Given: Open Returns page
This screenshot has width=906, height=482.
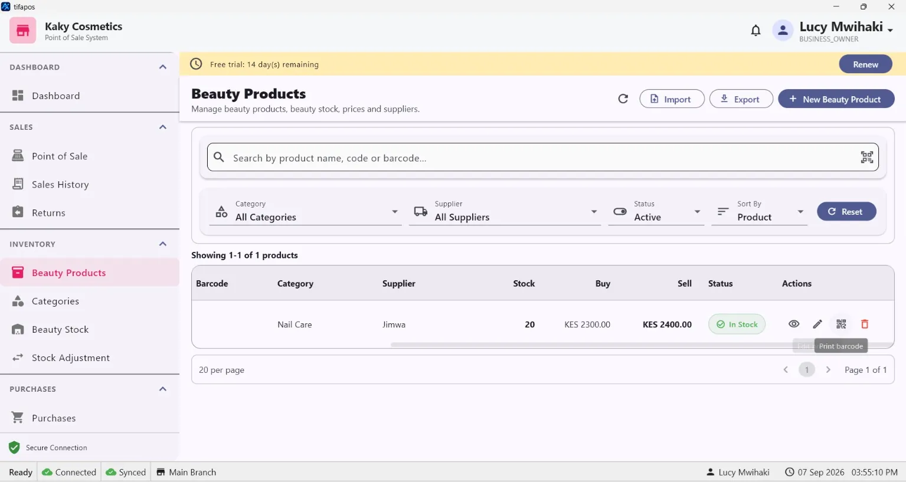Looking at the screenshot, I should (x=90, y=212).
